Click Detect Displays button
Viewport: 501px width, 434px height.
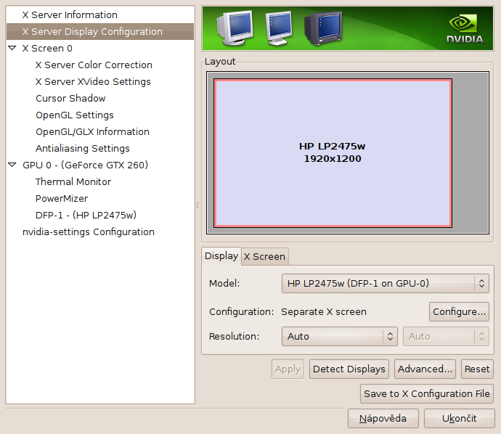[x=349, y=369]
